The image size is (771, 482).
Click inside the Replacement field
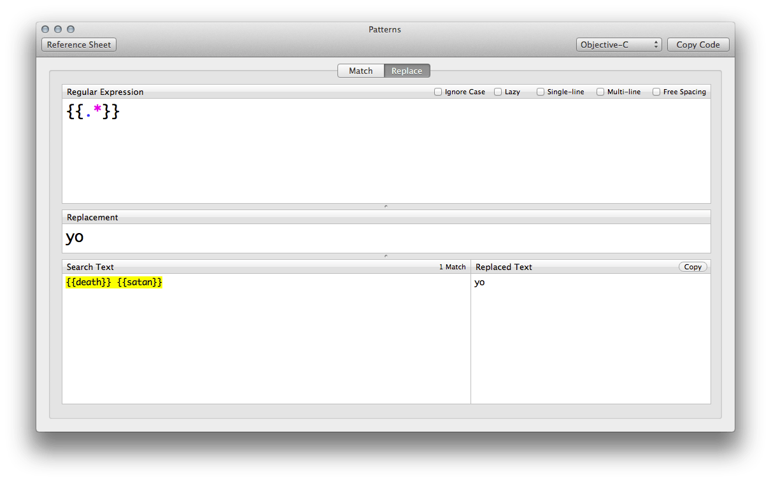255,237
